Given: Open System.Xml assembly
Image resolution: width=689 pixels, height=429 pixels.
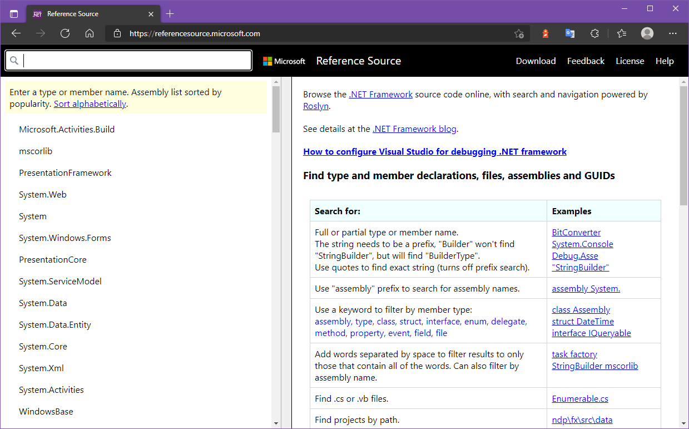Looking at the screenshot, I should pyautogui.click(x=41, y=368).
